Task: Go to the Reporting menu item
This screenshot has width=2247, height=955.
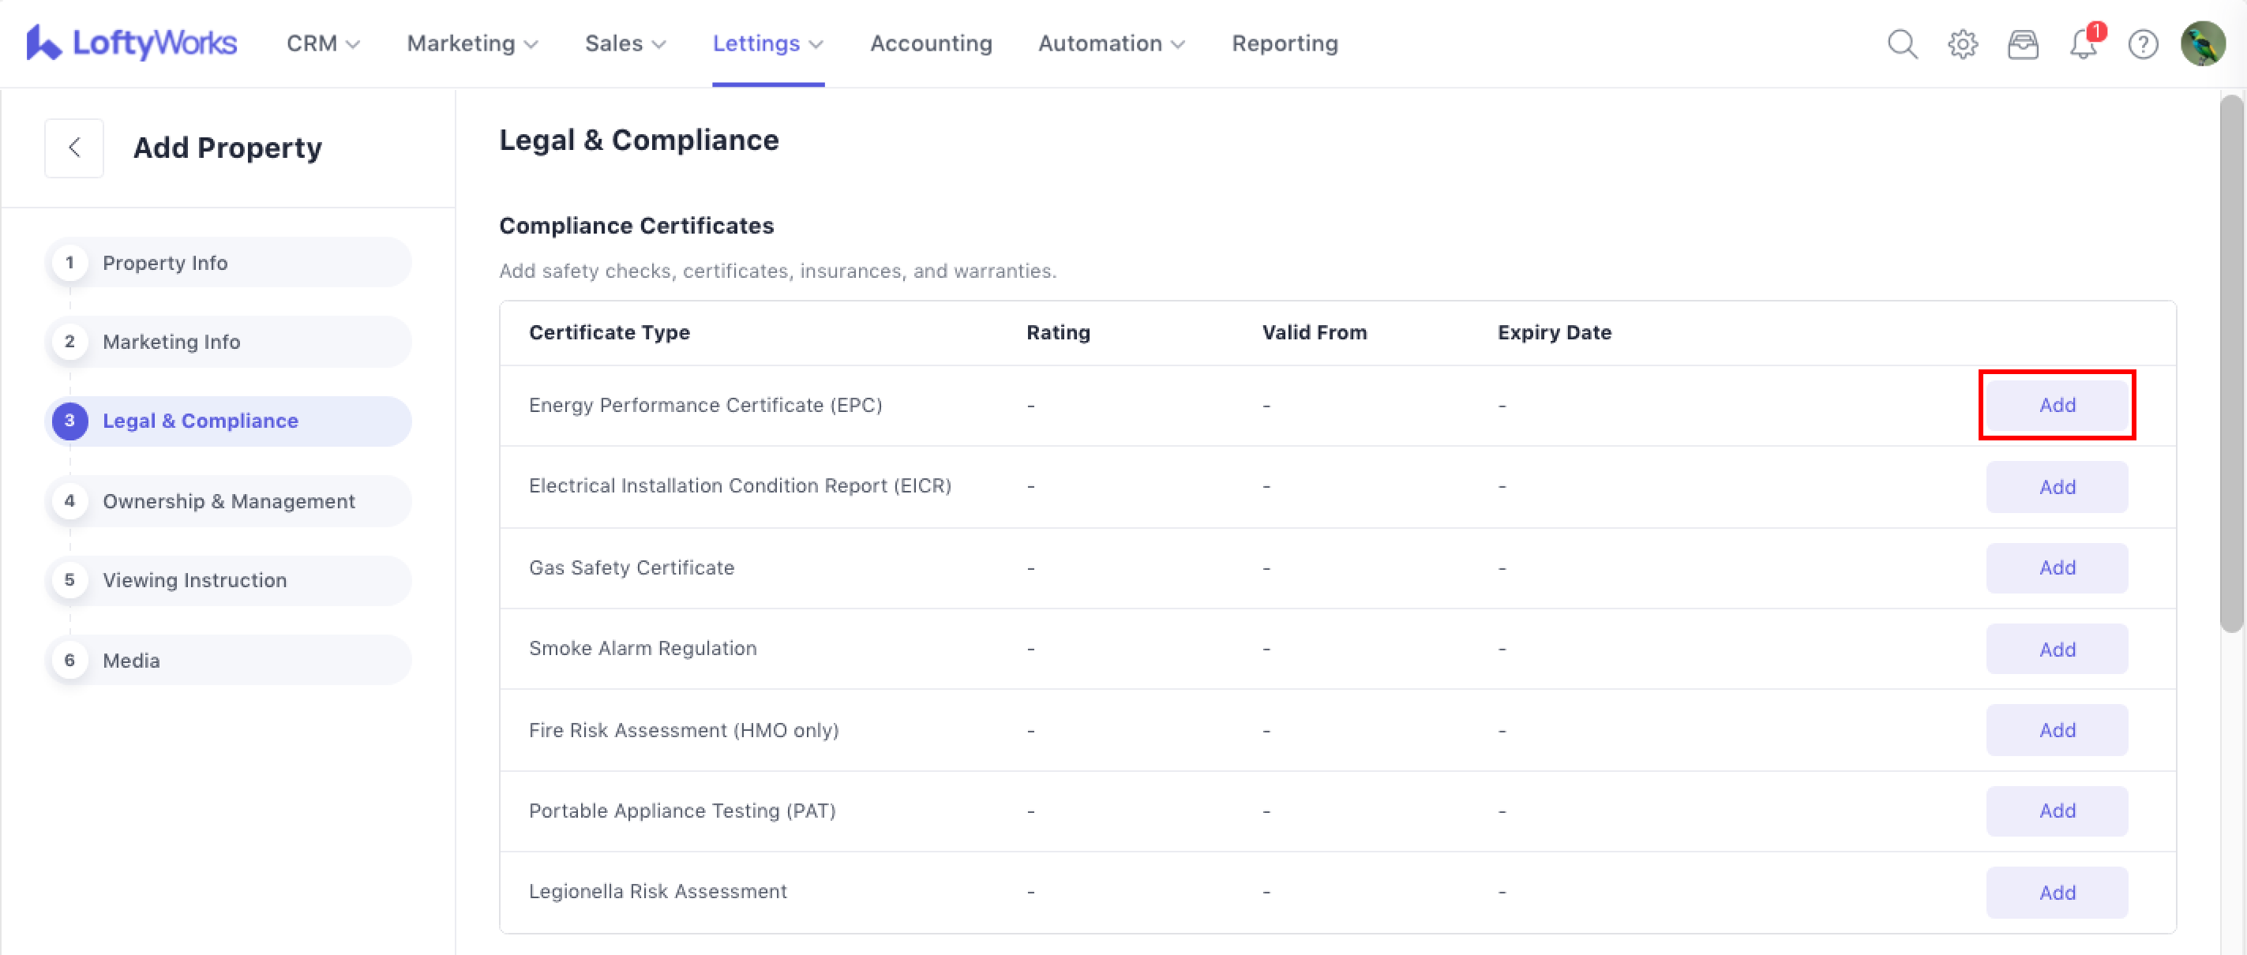Action: (x=1284, y=43)
